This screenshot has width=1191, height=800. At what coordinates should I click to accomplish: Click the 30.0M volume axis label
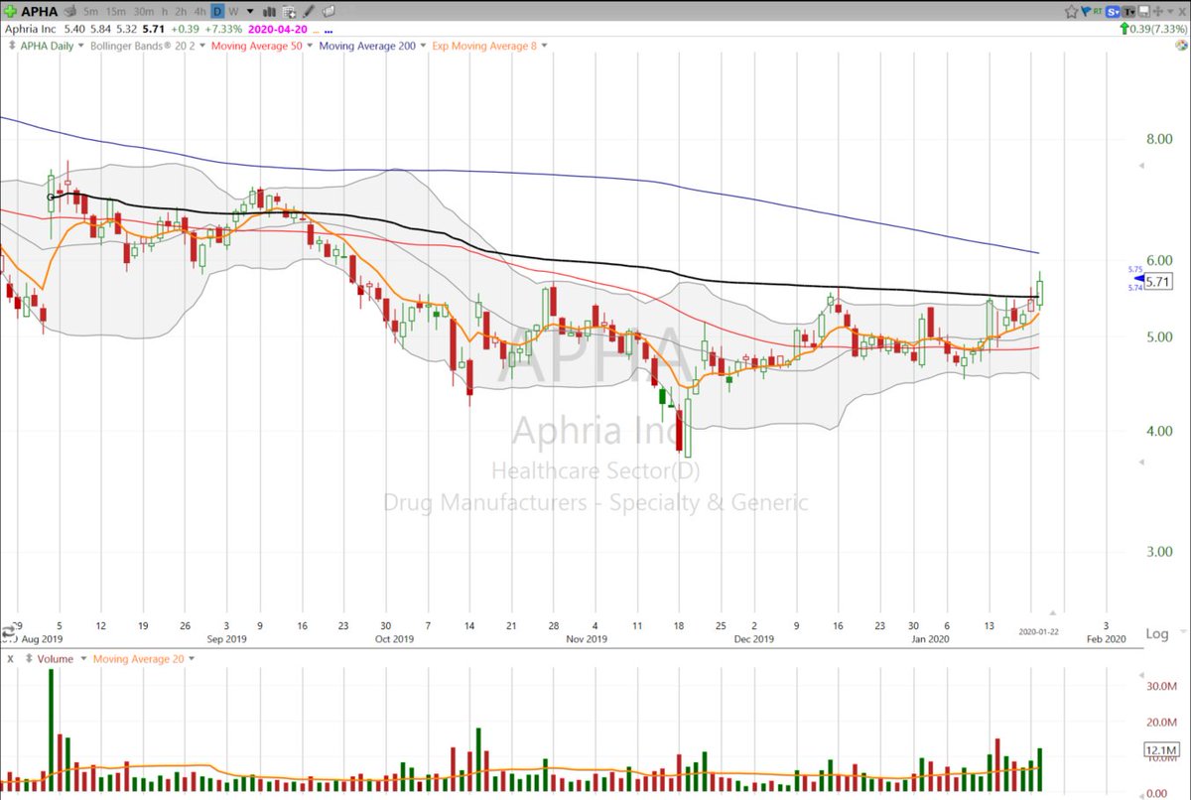click(1160, 686)
